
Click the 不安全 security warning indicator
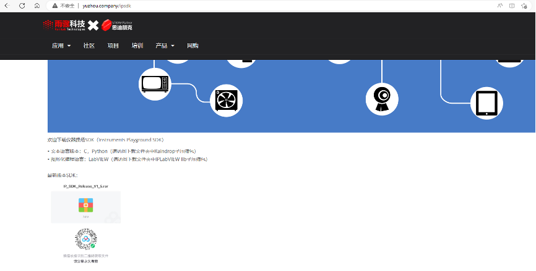(x=64, y=6)
